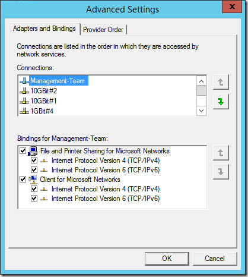Click the bindings move-up arrow button
Viewport: 248px width, 277px height.
221,153
